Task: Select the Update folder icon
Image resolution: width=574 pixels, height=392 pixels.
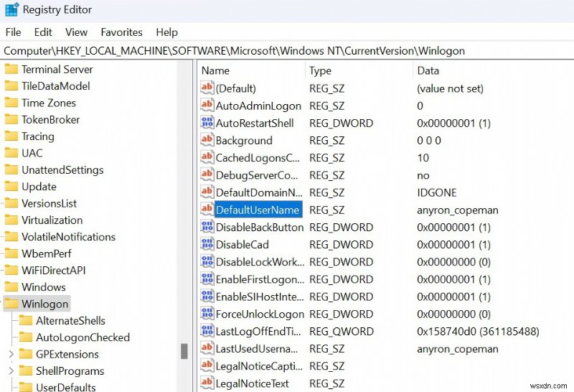Action: pyautogui.click(x=11, y=187)
